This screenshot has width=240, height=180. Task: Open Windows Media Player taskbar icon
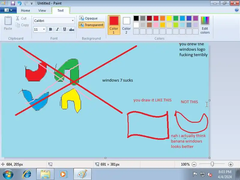point(63,174)
